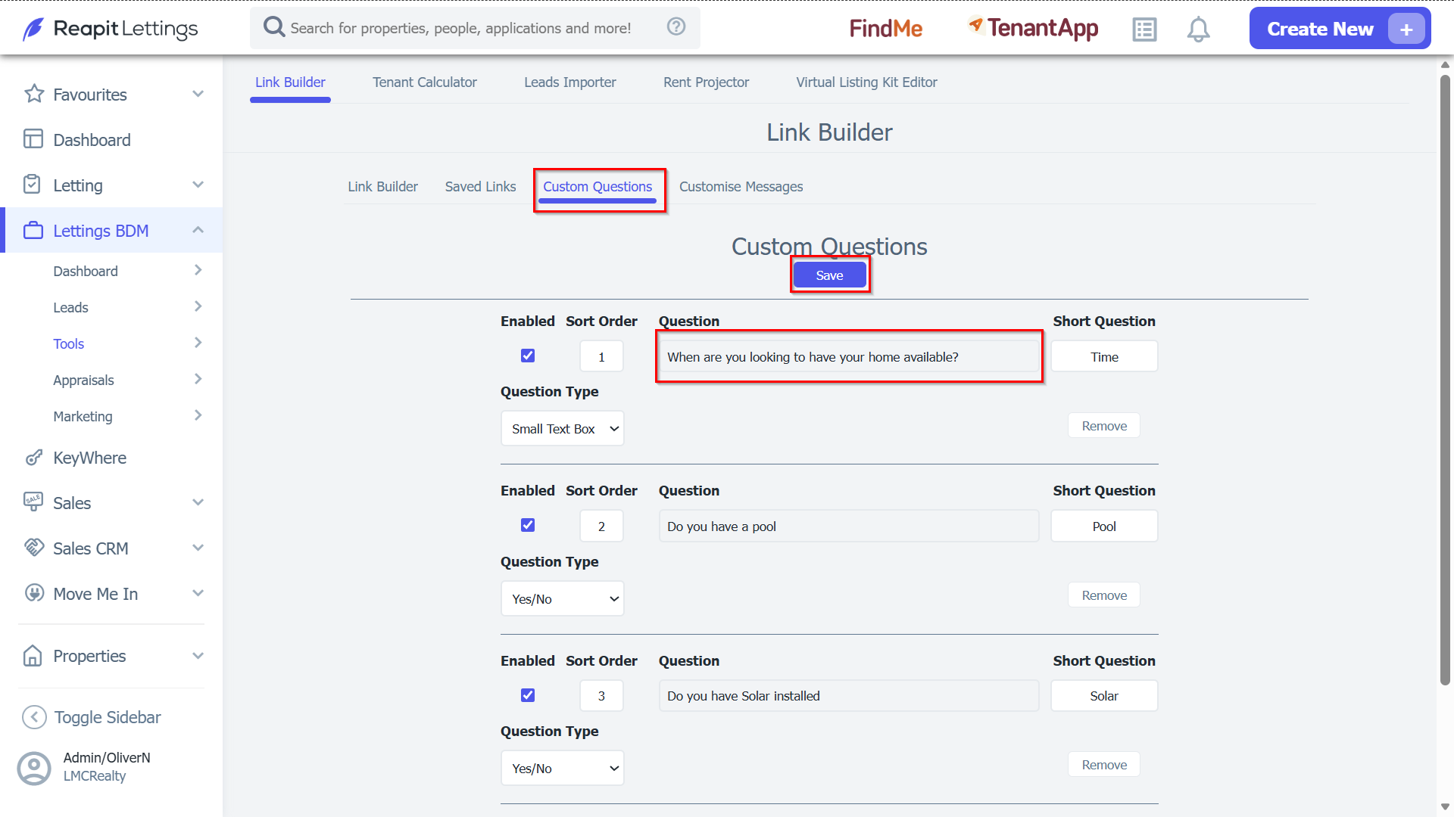Click the Short Question field containing Time

pos(1104,357)
